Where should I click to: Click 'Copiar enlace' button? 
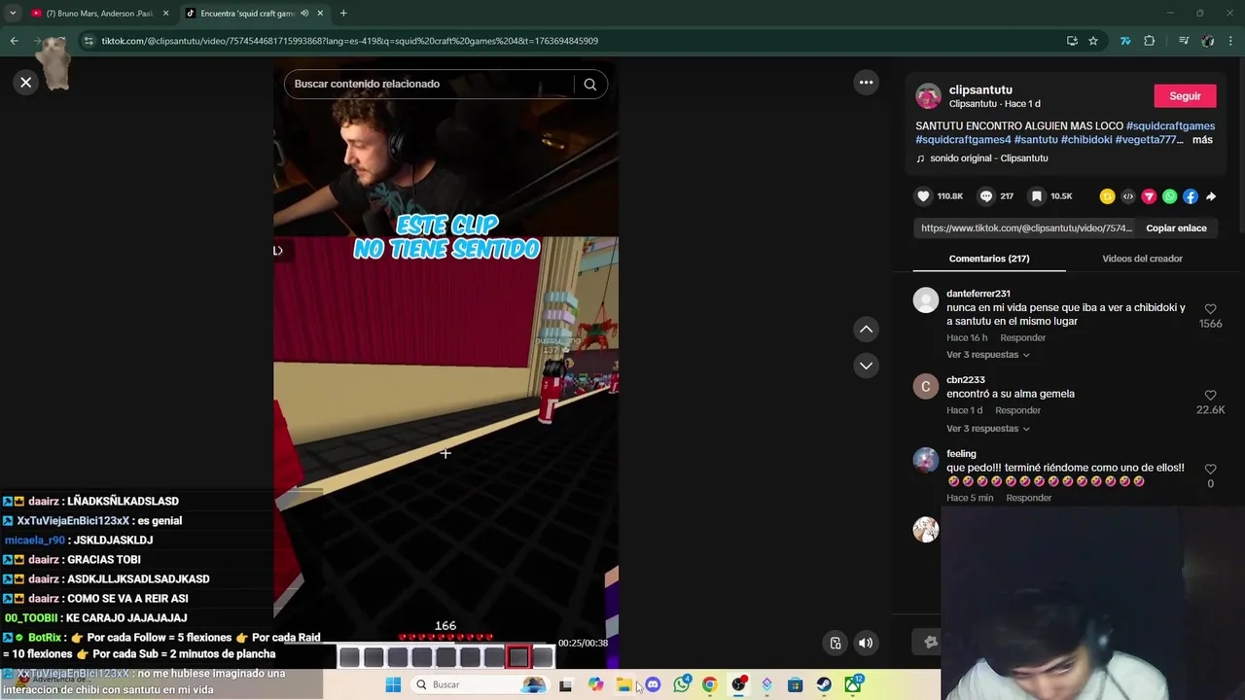tap(1176, 228)
